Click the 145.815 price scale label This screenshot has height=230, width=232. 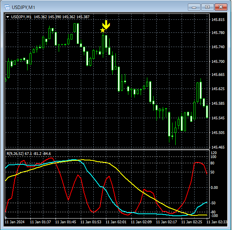[218, 20]
